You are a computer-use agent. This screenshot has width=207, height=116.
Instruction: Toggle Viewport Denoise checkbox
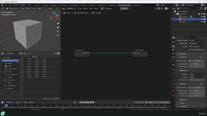(x=181, y=71)
